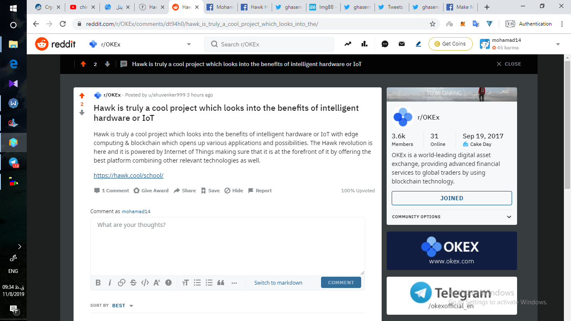571x321 pixels.
Task: Open the Windows Start menu
Action: (13, 8)
